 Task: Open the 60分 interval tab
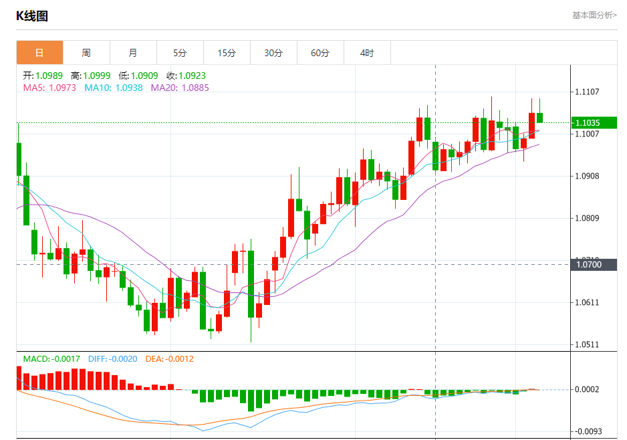(x=320, y=52)
